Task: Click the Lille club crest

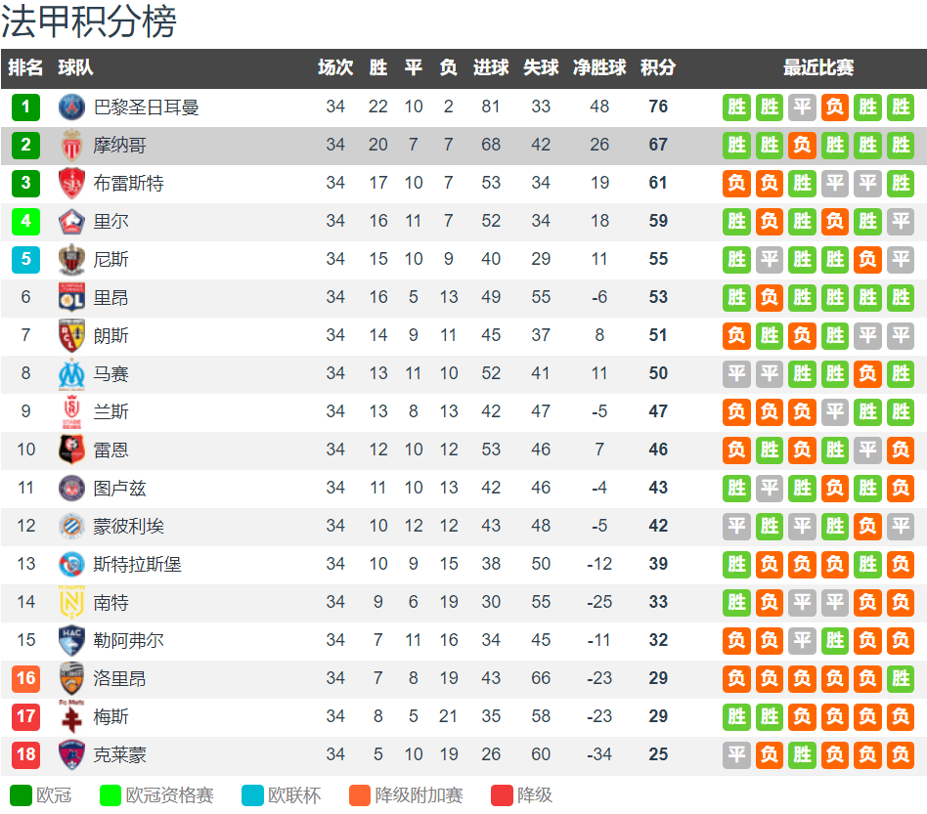Action: coord(71,222)
